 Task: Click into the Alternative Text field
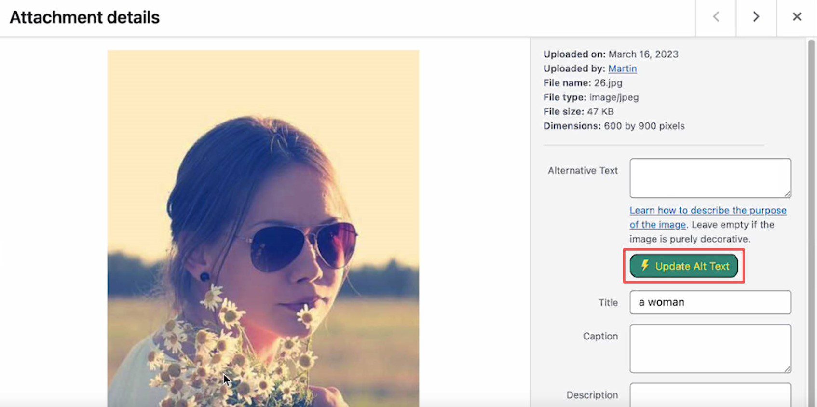tap(710, 178)
